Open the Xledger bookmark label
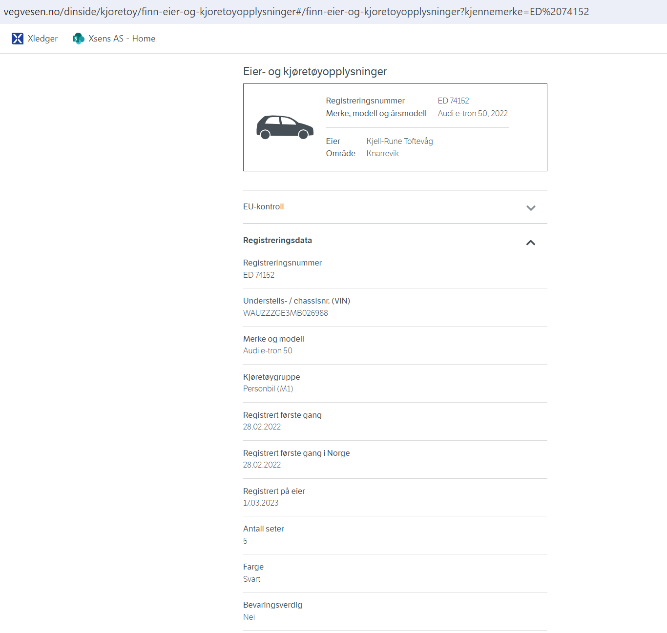This screenshot has height=633, width=667. pyautogui.click(x=42, y=39)
